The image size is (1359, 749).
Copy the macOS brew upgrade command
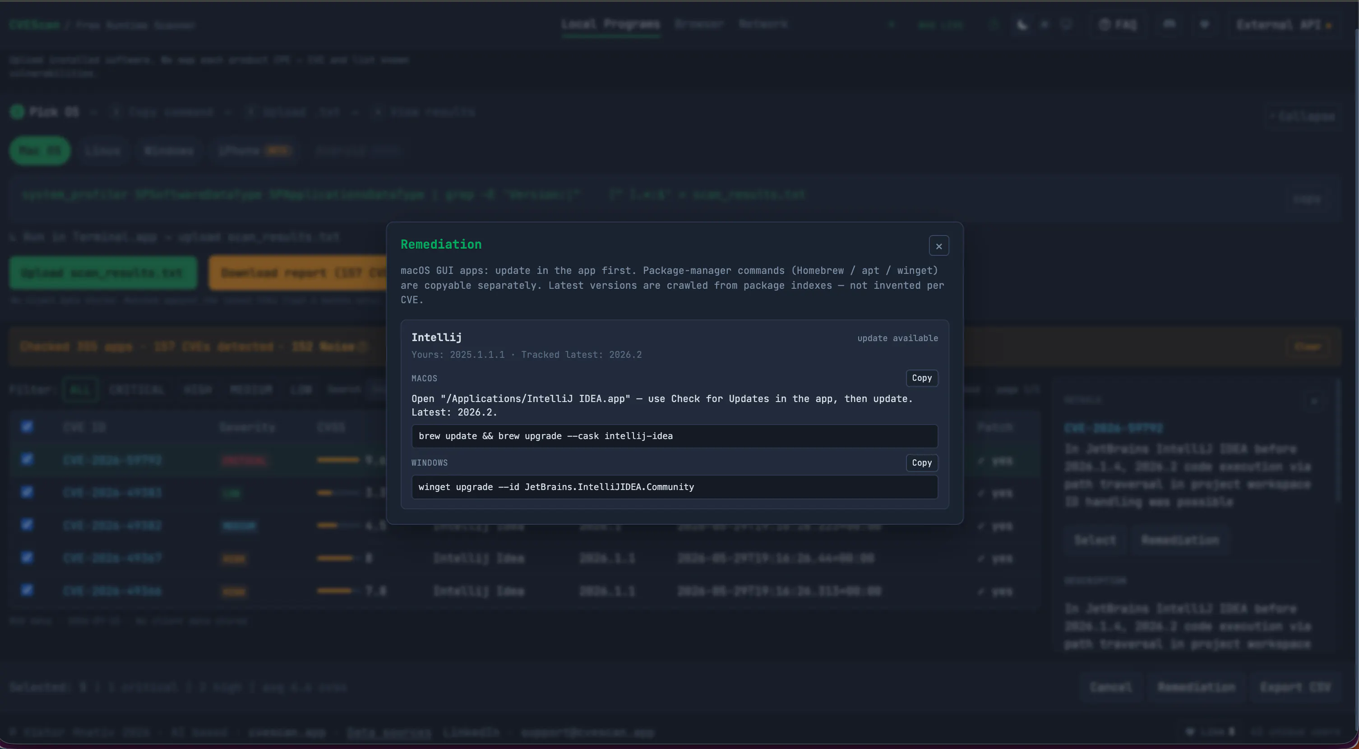point(922,378)
